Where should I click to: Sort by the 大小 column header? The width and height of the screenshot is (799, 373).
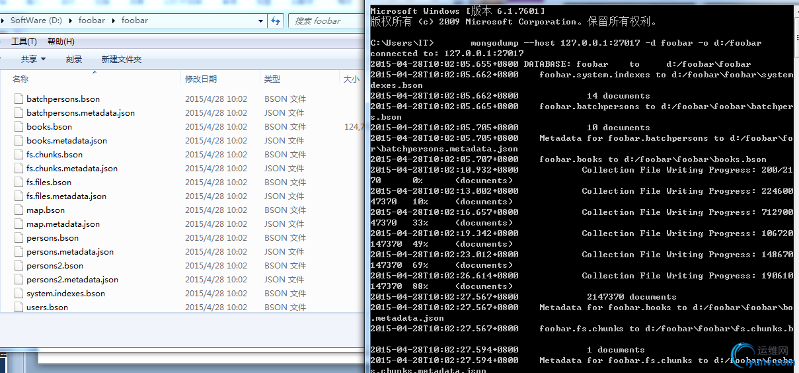352,79
